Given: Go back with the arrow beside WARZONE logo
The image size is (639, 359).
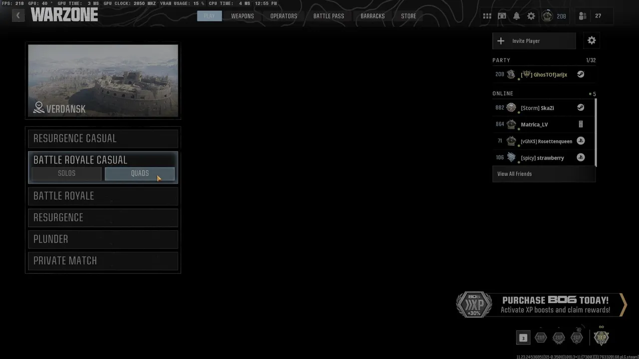Looking at the screenshot, I should (18, 15).
